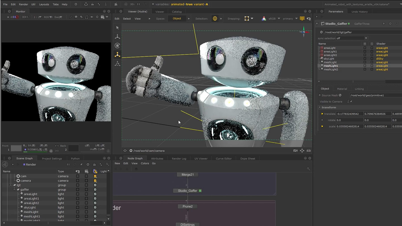Viewport: 402px width, 226px height.
Task: Click the eye icon at Viewer toolbar right end
Action: click(x=308, y=19)
